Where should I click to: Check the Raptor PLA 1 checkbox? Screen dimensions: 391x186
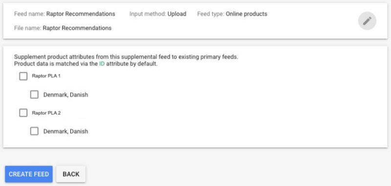tap(23, 76)
